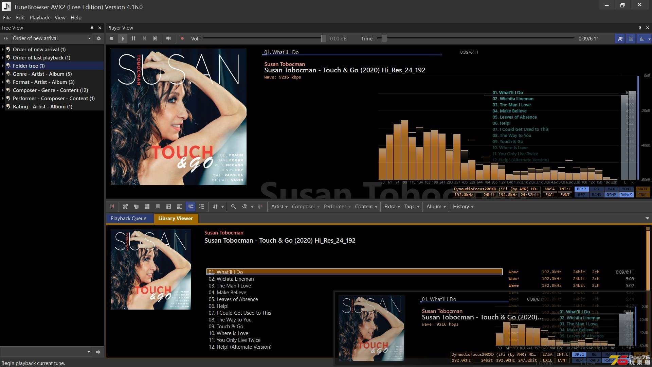Screen dimensions: 652x367
Task: Switch to Library Viewer tab
Action: (176, 219)
